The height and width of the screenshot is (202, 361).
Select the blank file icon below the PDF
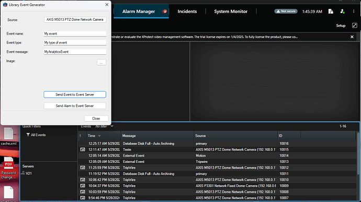[8, 193]
